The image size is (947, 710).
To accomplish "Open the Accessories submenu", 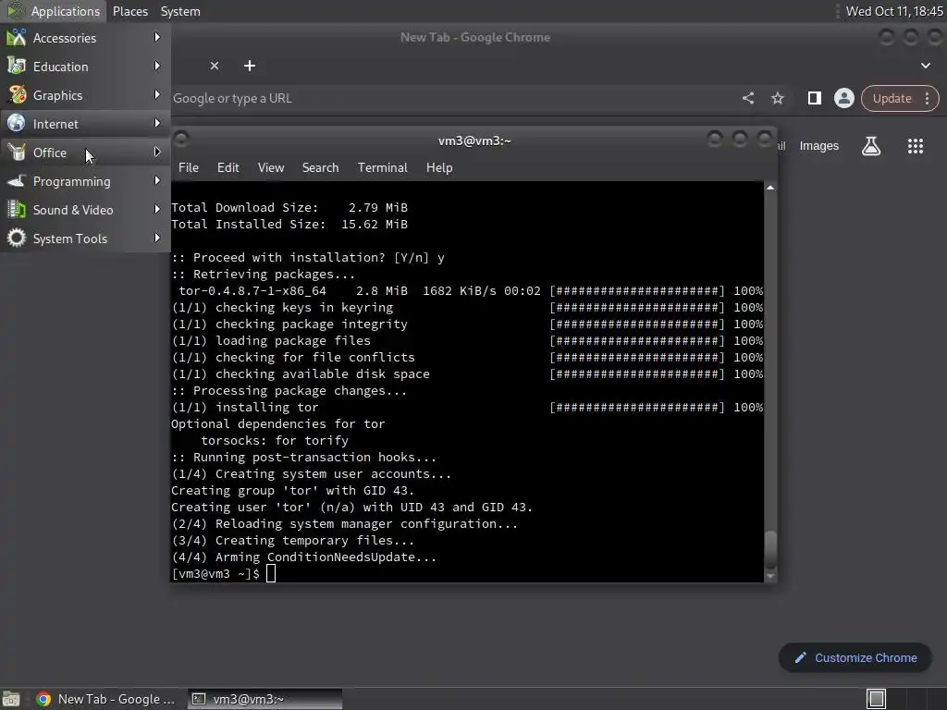I will pyautogui.click(x=85, y=38).
